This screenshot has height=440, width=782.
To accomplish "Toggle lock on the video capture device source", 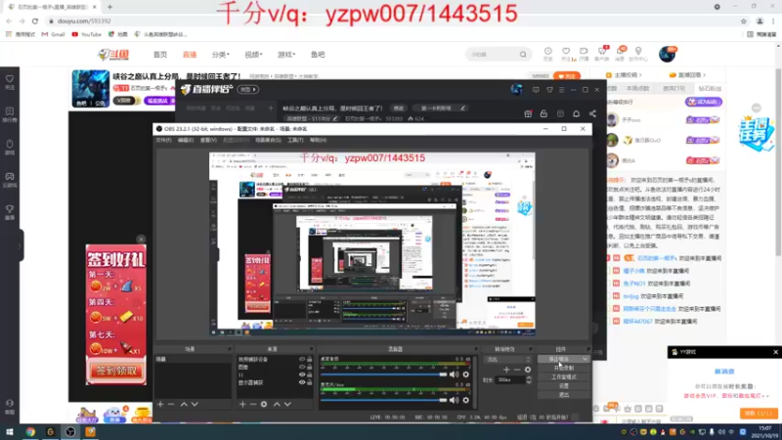I will coord(310,359).
